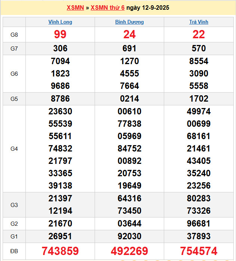Click special prize number 754574
This screenshot has width=236, height=261.
point(199,251)
